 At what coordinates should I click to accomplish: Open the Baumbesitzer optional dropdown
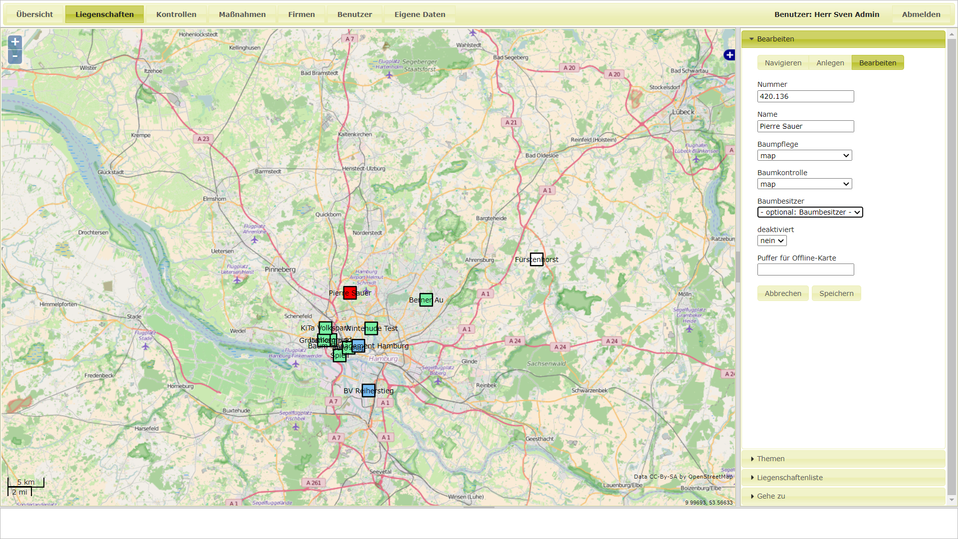pyautogui.click(x=810, y=212)
